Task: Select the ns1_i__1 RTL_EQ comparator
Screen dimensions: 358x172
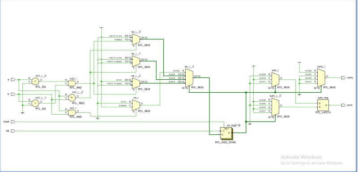Action: (x=35, y=103)
